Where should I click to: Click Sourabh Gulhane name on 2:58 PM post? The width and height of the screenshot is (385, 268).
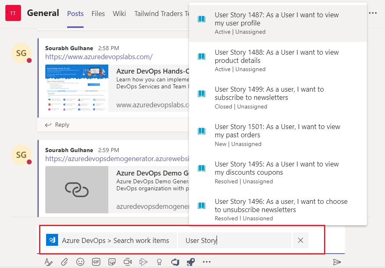point(69,48)
